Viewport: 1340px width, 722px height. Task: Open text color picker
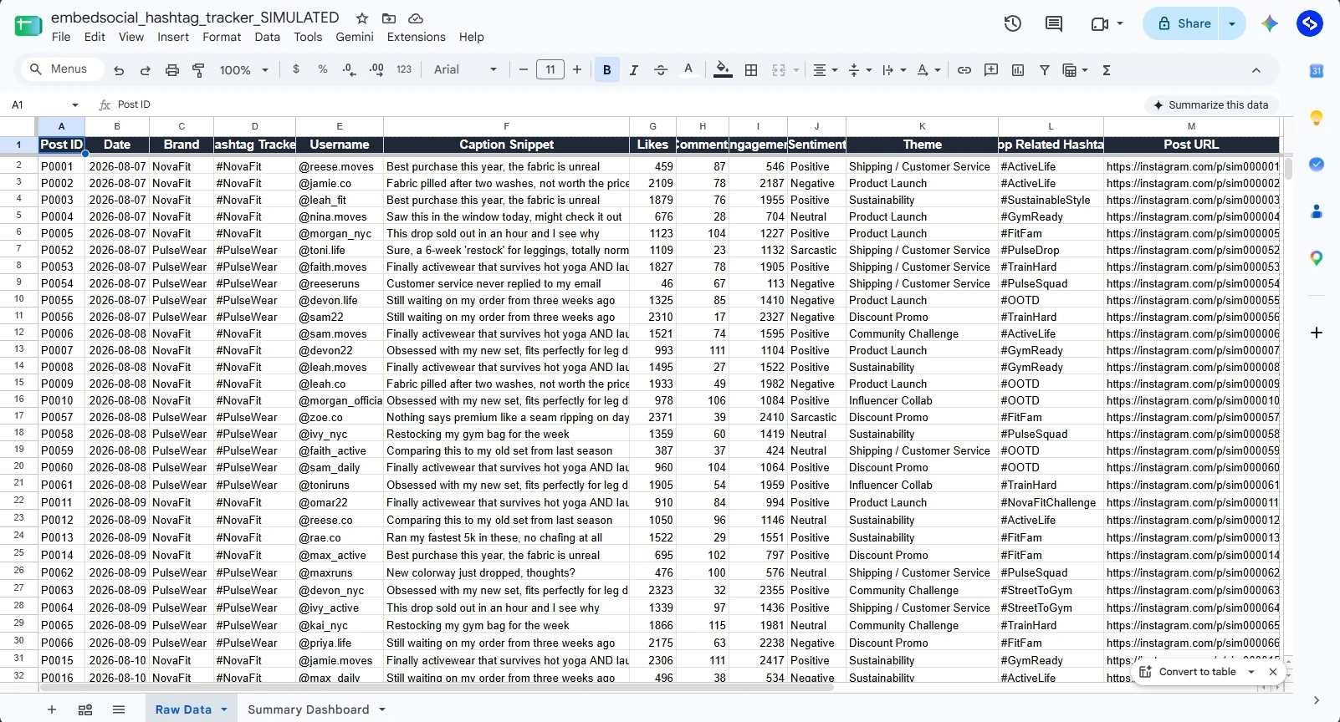(688, 70)
